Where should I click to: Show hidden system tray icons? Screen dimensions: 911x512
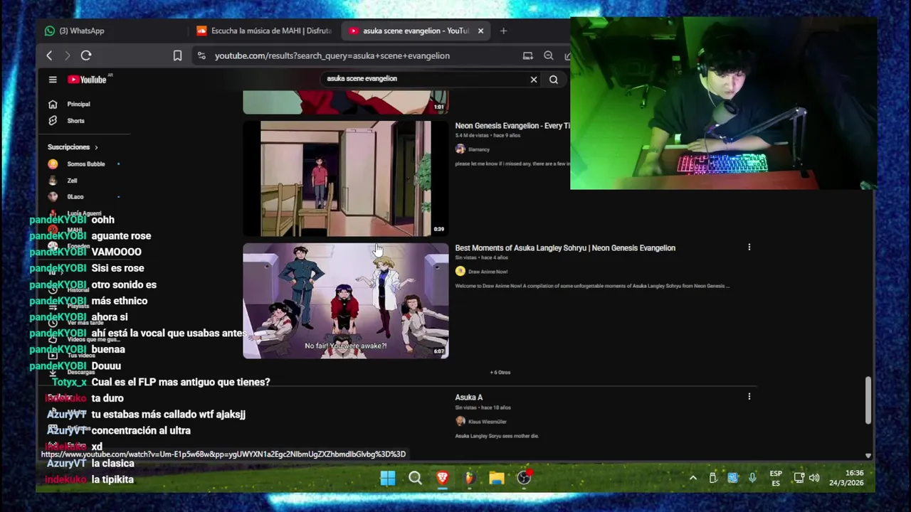(693, 478)
